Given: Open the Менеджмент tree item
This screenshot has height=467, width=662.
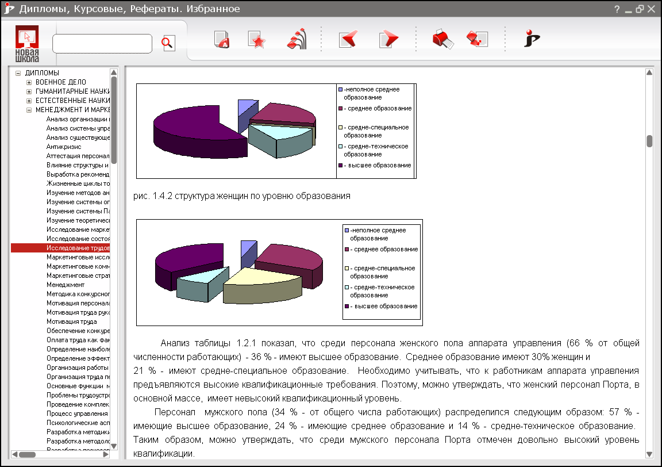Looking at the screenshot, I should 65,285.
